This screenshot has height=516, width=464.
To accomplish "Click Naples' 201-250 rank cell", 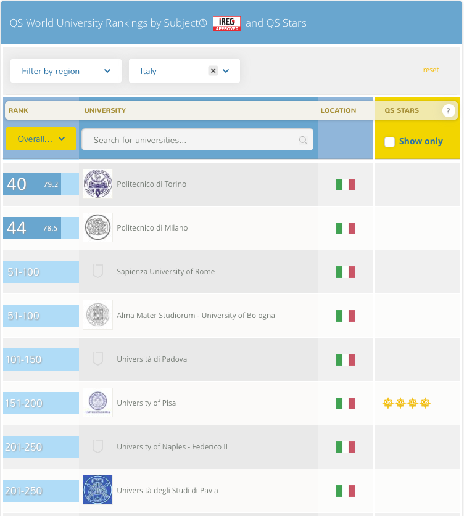I will tap(41, 447).
